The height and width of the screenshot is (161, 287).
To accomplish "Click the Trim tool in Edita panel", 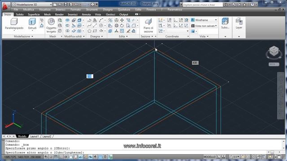I will tap(134, 20).
